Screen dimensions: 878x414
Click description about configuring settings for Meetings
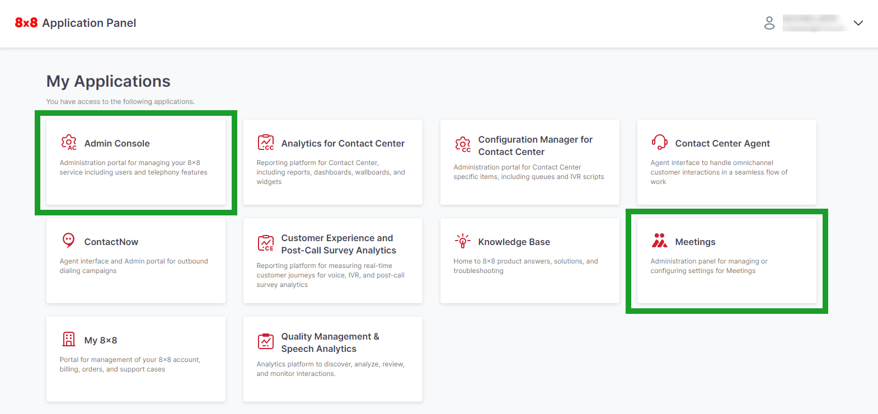click(709, 266)
